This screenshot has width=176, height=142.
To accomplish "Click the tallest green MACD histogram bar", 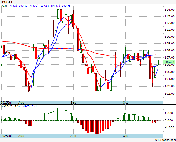I will click(58, 114).
